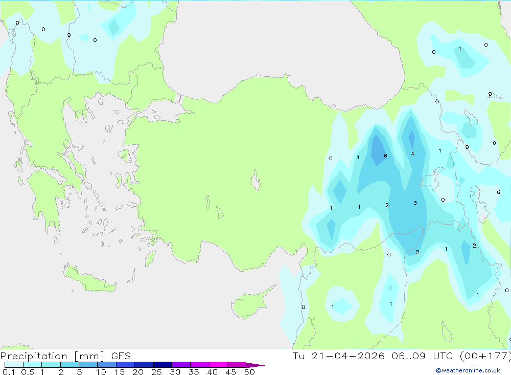Click the precipitation value 3 on map
The width and height of the screenshot is (511, 375).
click(415, 203)
